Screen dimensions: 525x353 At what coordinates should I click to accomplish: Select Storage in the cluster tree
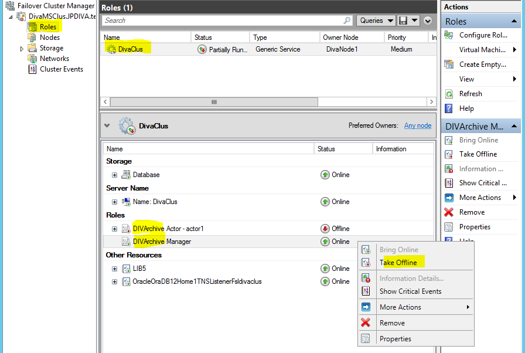click(x=51, y=48)
